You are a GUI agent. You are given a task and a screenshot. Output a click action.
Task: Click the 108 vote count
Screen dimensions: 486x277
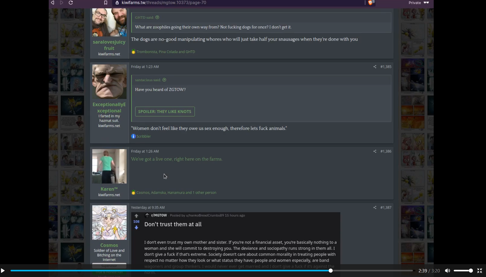pos(136,222)
